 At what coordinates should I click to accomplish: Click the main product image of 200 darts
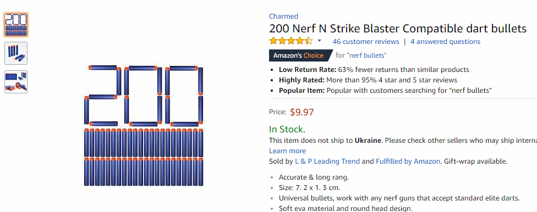click(x=144, y=125)
